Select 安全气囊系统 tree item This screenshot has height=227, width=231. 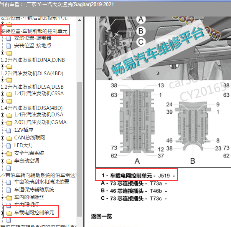click(29, 153)
